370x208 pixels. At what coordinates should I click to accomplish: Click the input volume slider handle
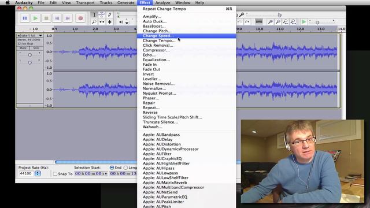[x=279, y=15]
